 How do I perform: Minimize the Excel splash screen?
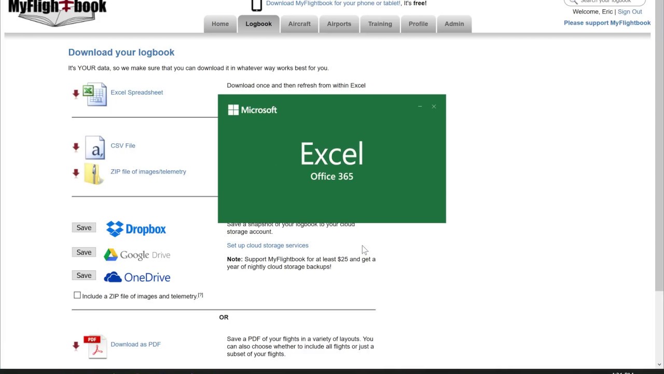tap(420, 106)
